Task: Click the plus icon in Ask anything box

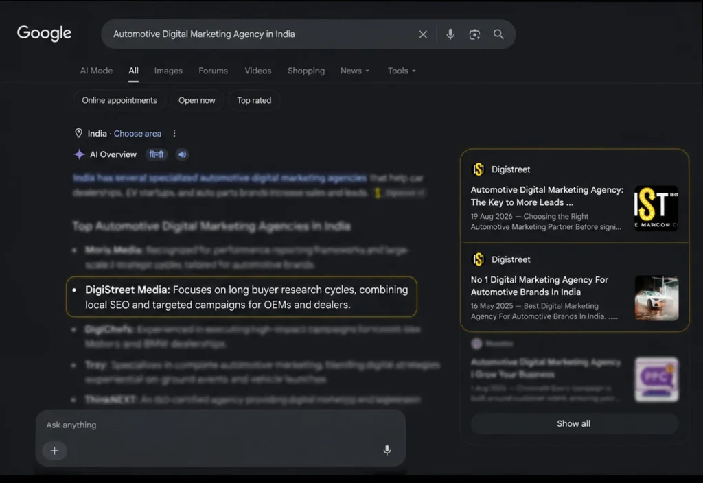Action: [x=55, y=451]
